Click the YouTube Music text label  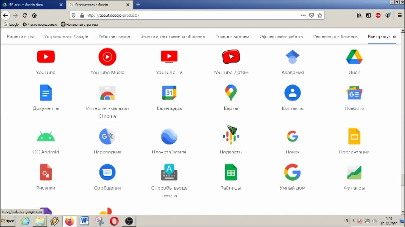107,73
